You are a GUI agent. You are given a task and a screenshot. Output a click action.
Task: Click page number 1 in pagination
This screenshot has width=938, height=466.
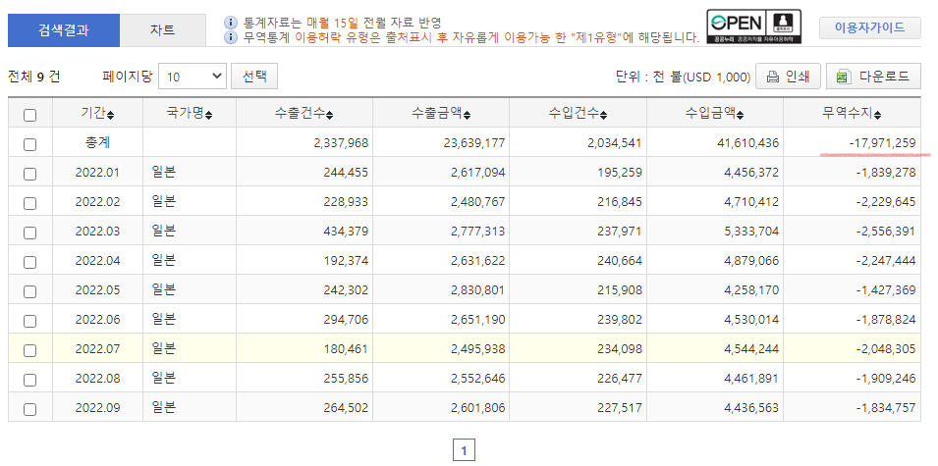(x=465, y=450)
